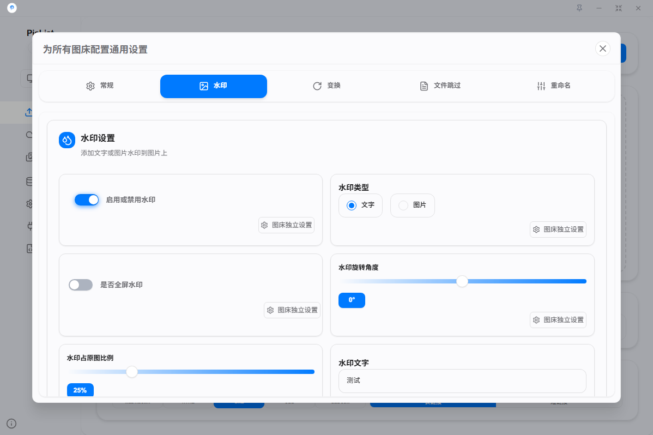Viewport: 653px width, 435px height.
Task: Open the 重命名 tab
Action: click(554, 86)
